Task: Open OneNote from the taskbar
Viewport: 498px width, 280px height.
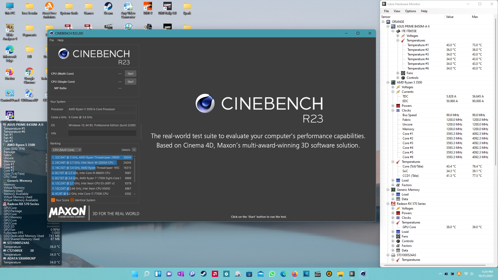Action: click(x=181, y=274)
